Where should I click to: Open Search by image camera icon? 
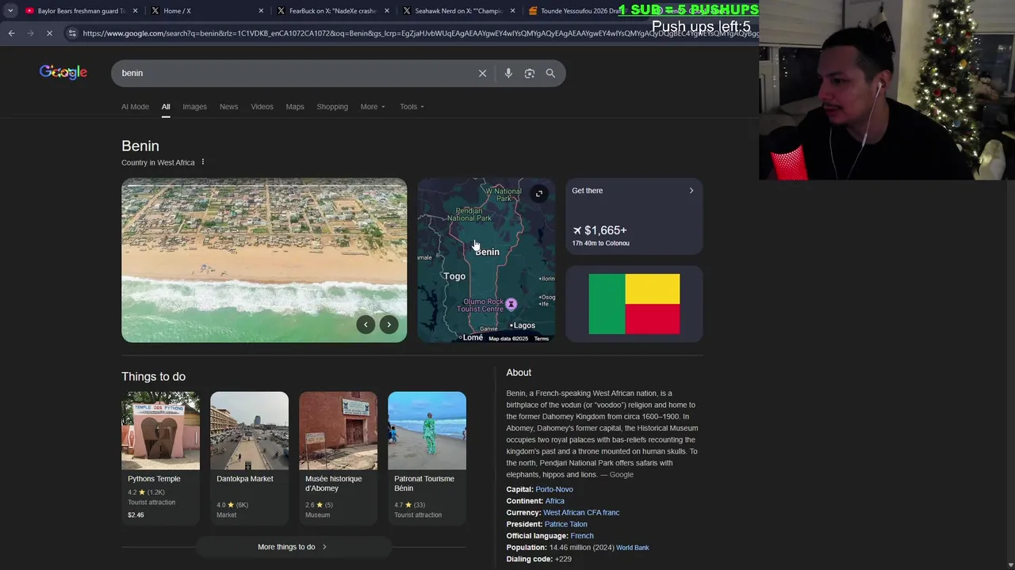530,73
